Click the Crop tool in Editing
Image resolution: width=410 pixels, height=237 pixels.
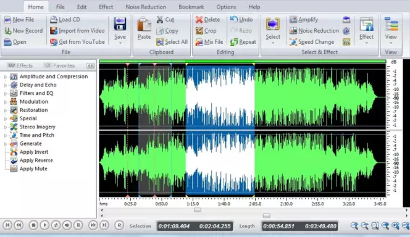(206, 31)
